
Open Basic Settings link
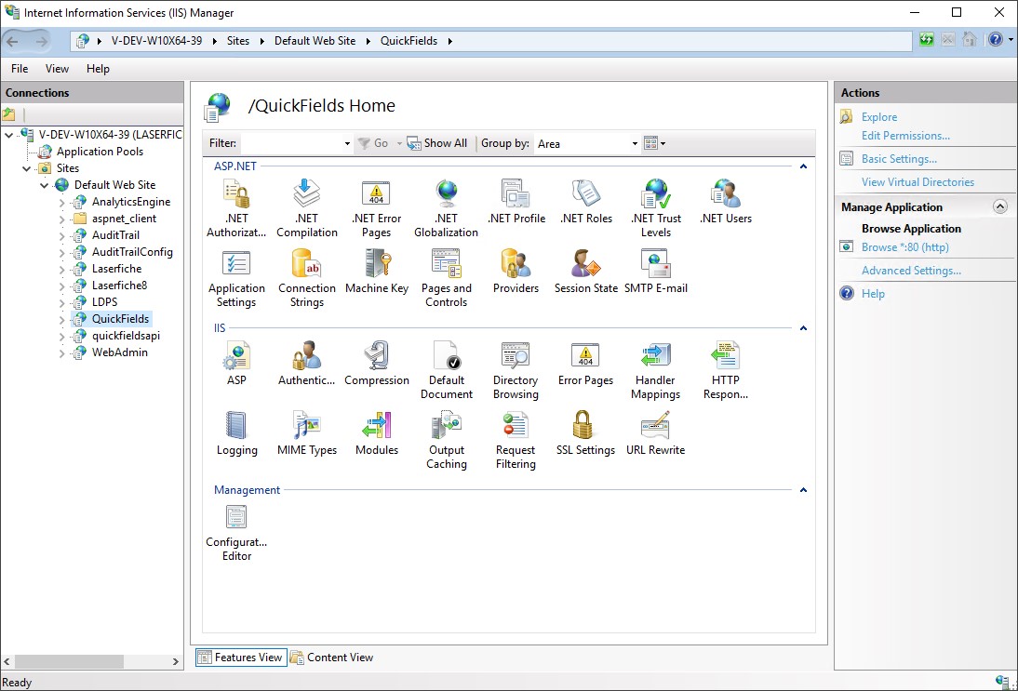coord(899,159)
